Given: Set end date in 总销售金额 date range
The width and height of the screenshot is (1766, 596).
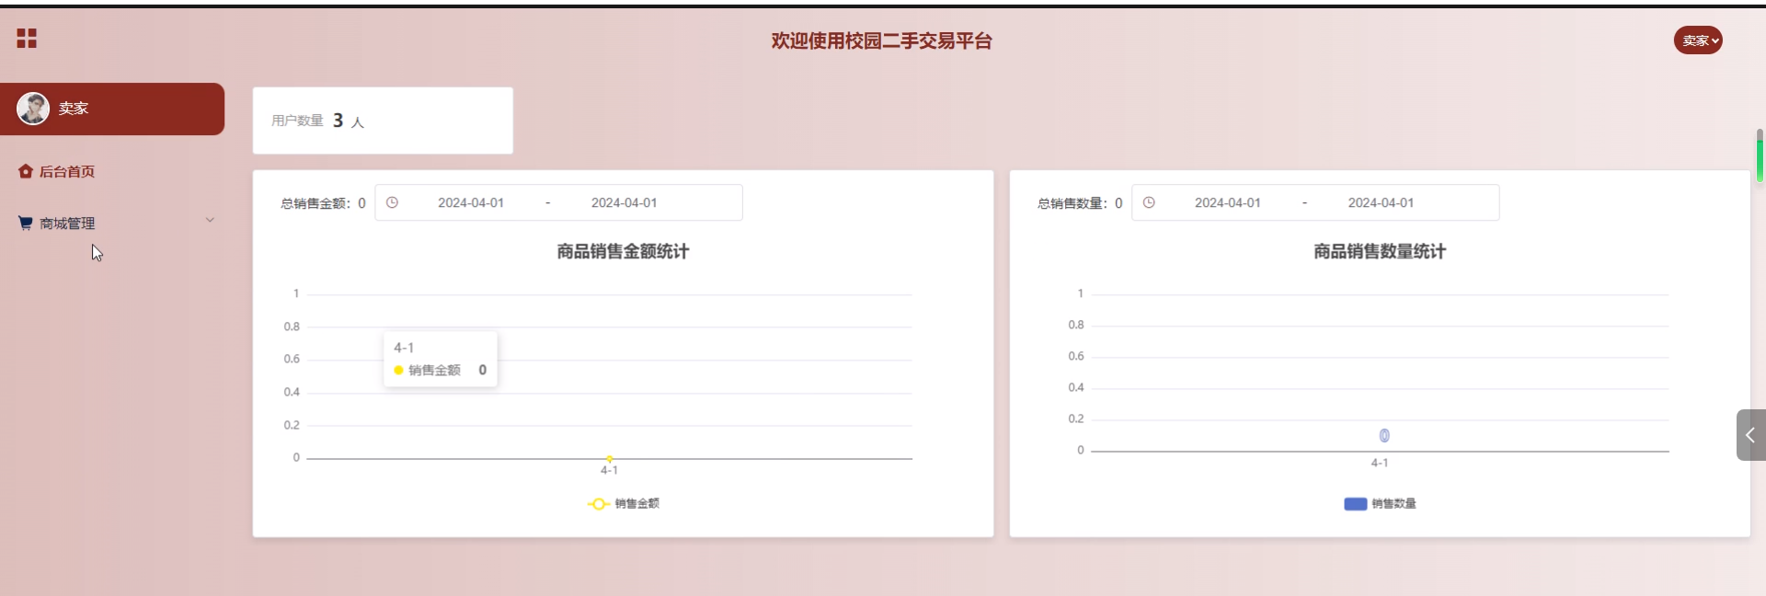Looking at the screenshot, I should coord(624,202).
